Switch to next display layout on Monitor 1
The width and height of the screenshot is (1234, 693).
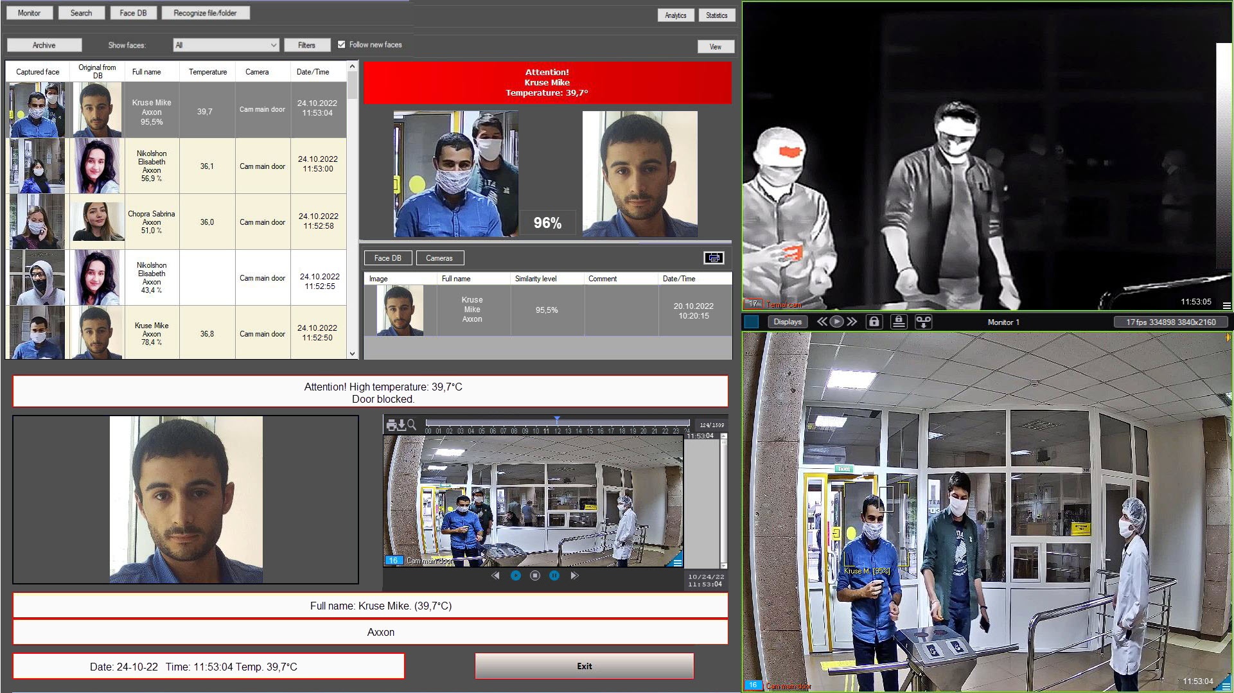tap(852, 322)
